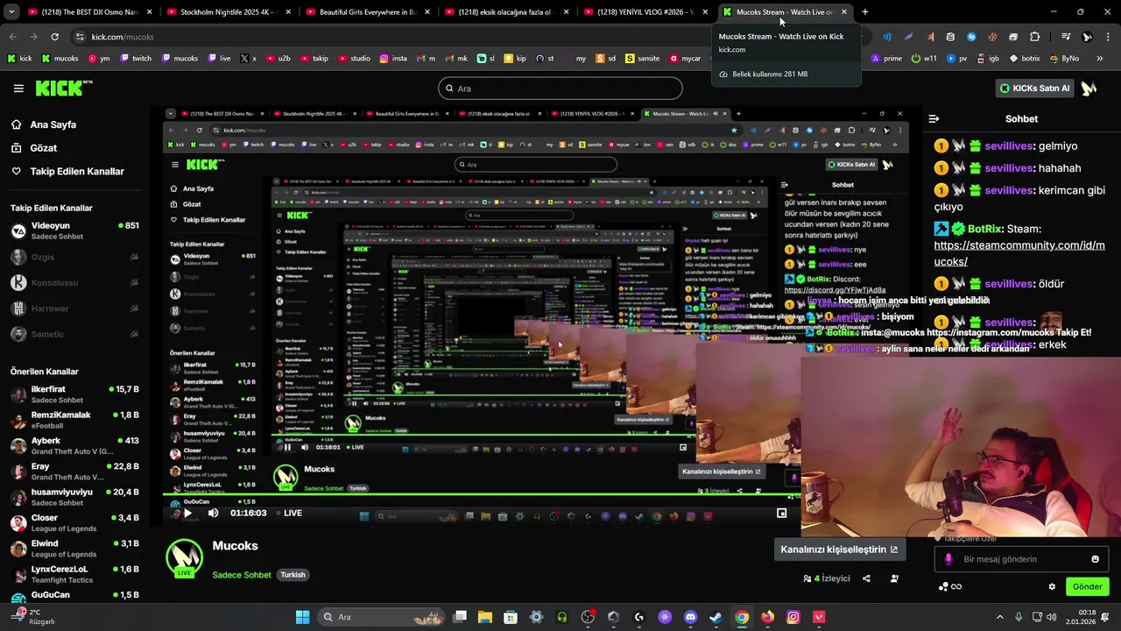This screenshot has height=631, width=1121.
Task: Click the Turkish language tag
Action: click(x=293, y=575)
